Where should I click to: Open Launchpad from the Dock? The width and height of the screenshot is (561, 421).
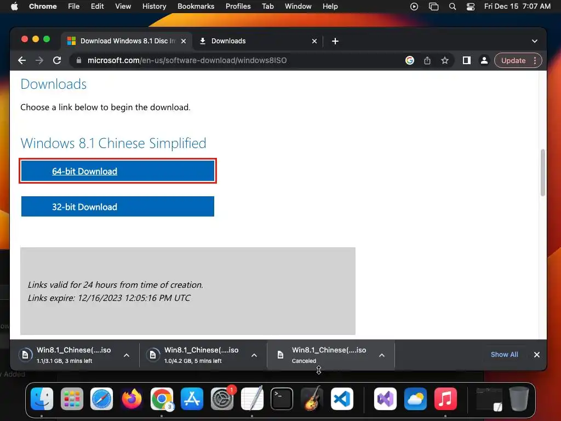(x=72, y=399)
